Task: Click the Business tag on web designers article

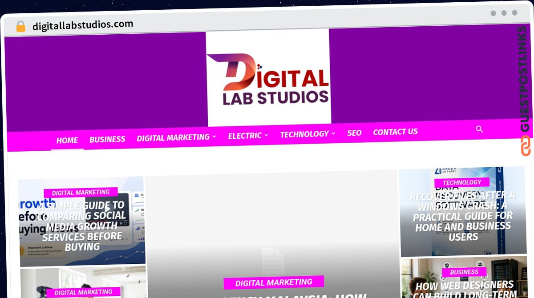Action: pos(464,272)
